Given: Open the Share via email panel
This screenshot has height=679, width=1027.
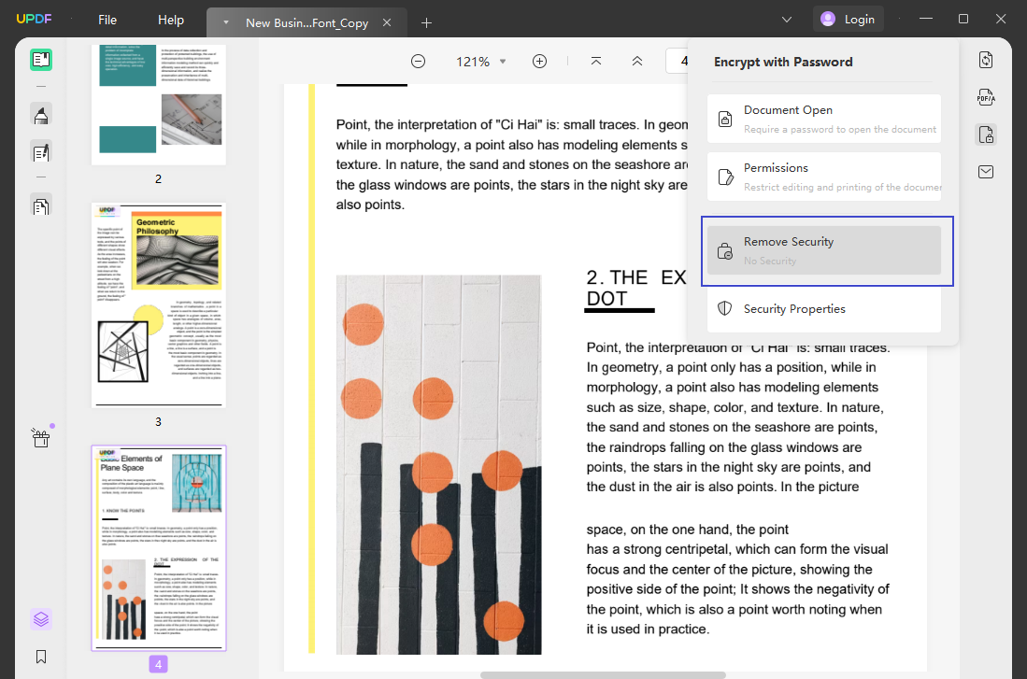Looking at the screenshot, I should pyautogui.click(x=986, y=171).
